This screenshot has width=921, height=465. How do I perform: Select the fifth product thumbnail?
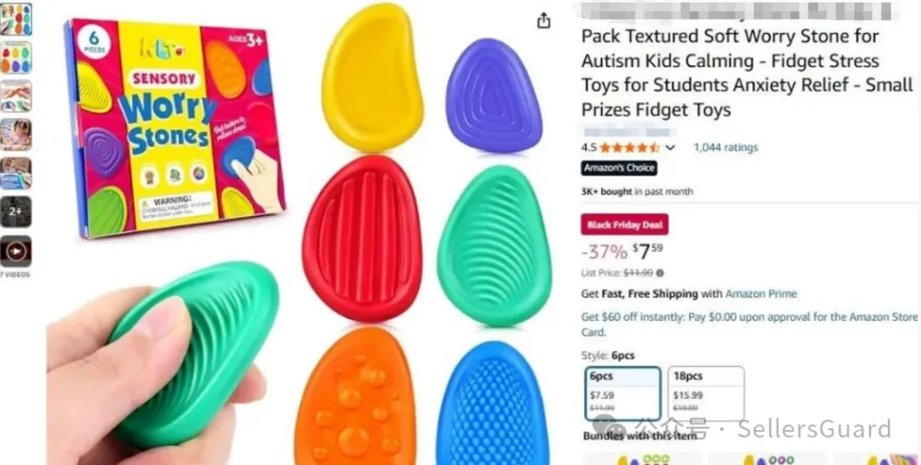pyautogui.click(x=16, y=174)
